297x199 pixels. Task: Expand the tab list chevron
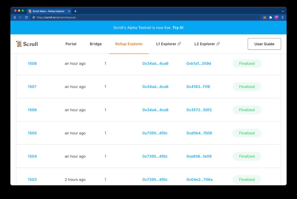283,11
